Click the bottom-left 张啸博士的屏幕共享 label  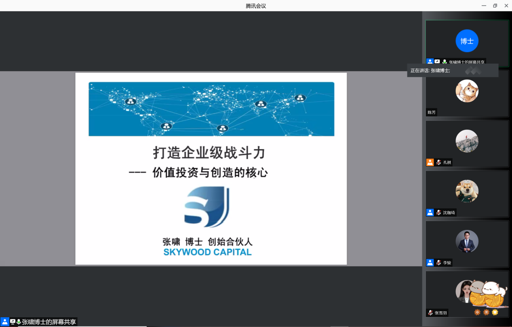49,322
